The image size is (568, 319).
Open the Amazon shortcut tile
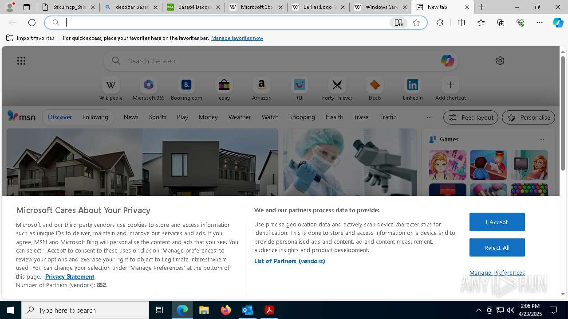[x=262, y=89]
